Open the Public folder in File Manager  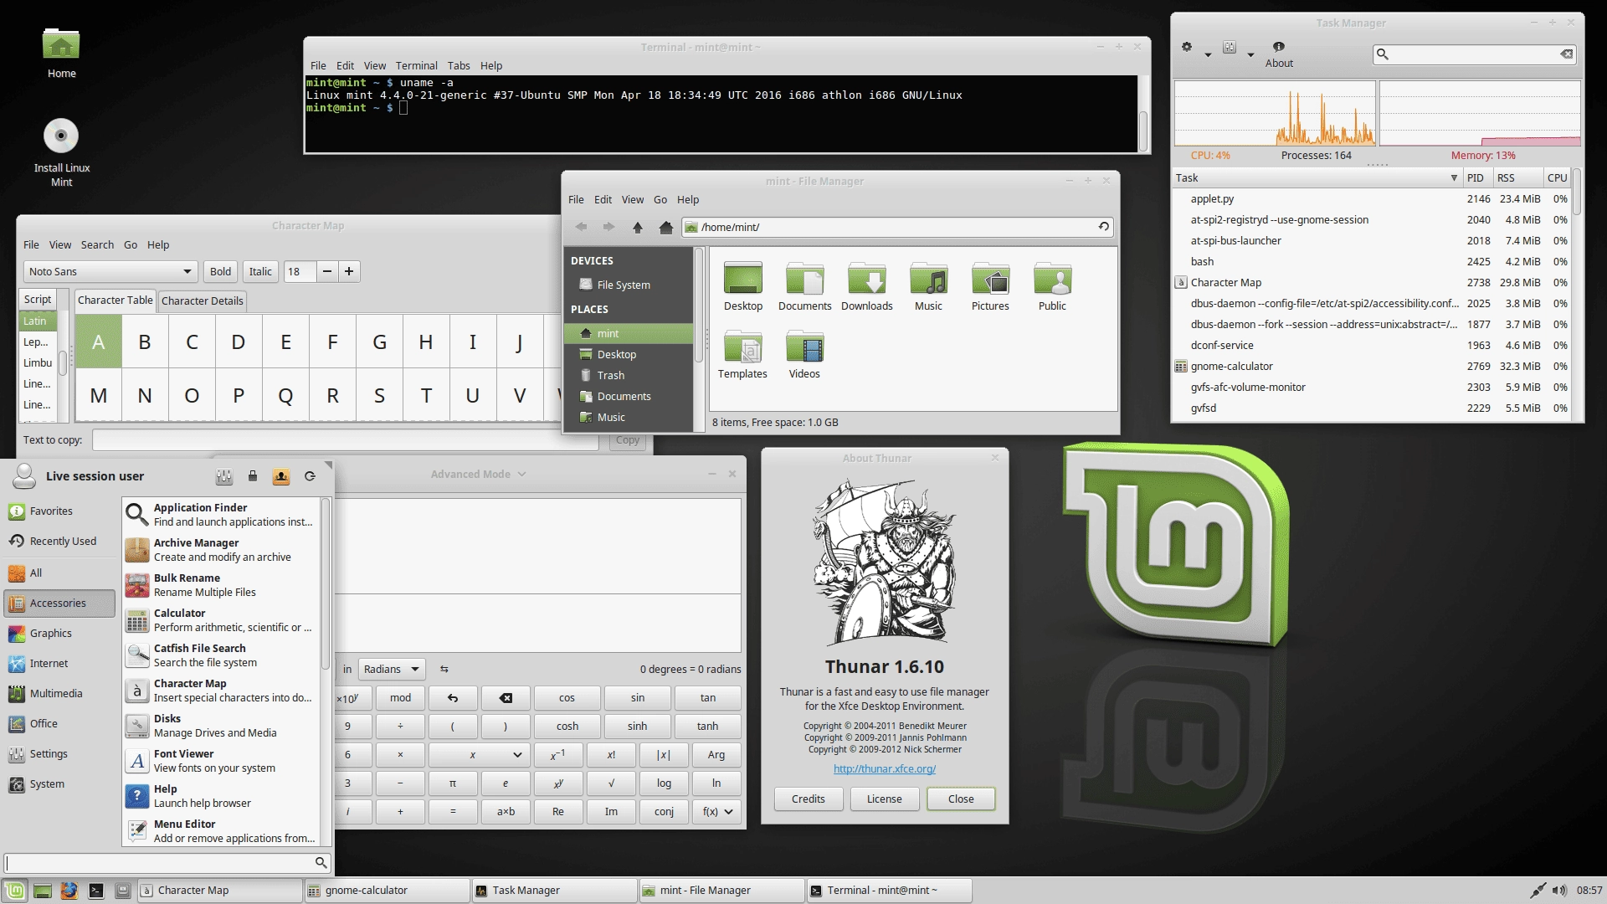1052,287
